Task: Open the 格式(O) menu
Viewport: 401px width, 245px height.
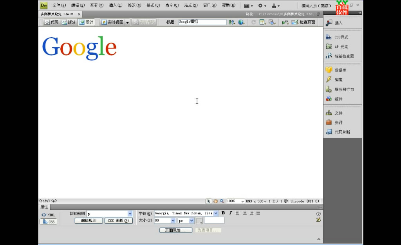Action: coord(153,5)
